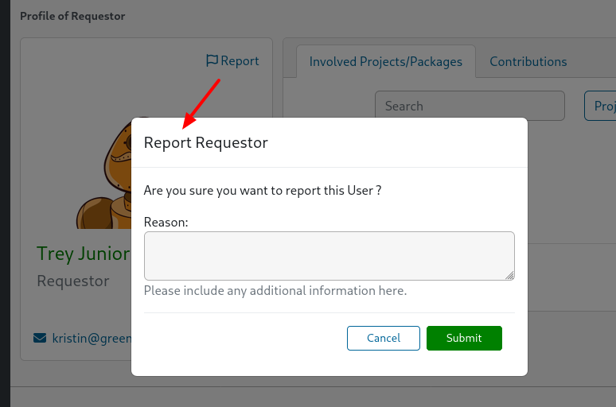Click the partially visible button right of Search
Viewport: 616px width, 407px height.
[x=601, y=106]
